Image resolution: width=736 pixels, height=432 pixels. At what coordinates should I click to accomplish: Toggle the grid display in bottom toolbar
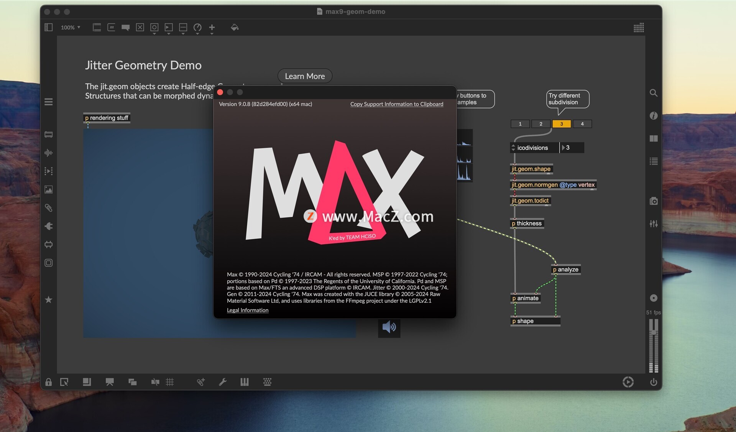170,382
